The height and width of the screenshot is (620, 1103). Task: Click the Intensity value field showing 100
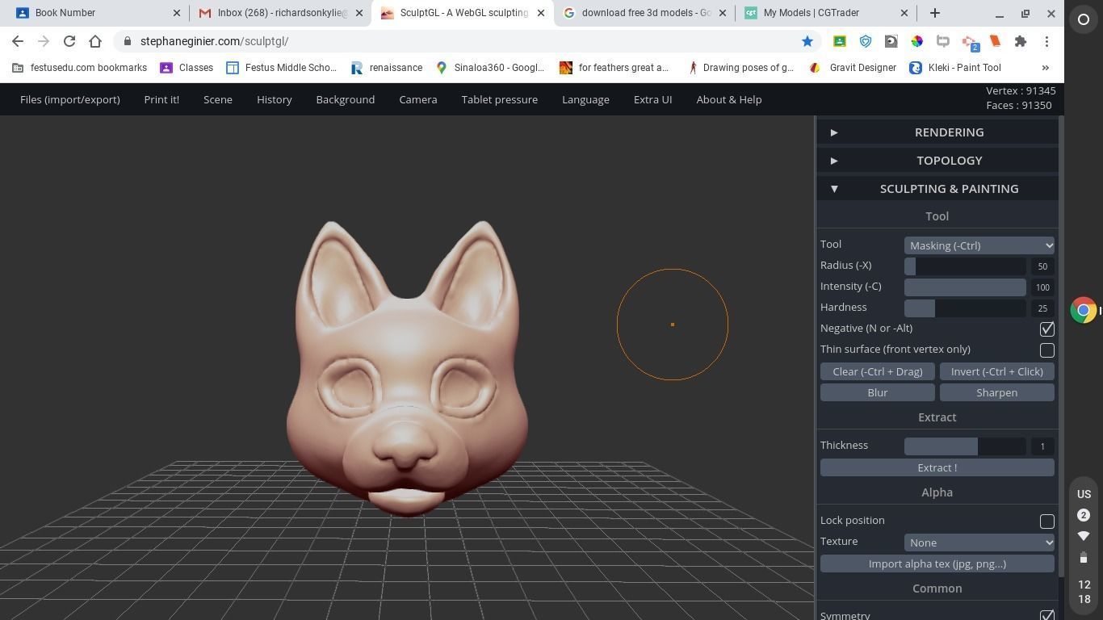1042,287
